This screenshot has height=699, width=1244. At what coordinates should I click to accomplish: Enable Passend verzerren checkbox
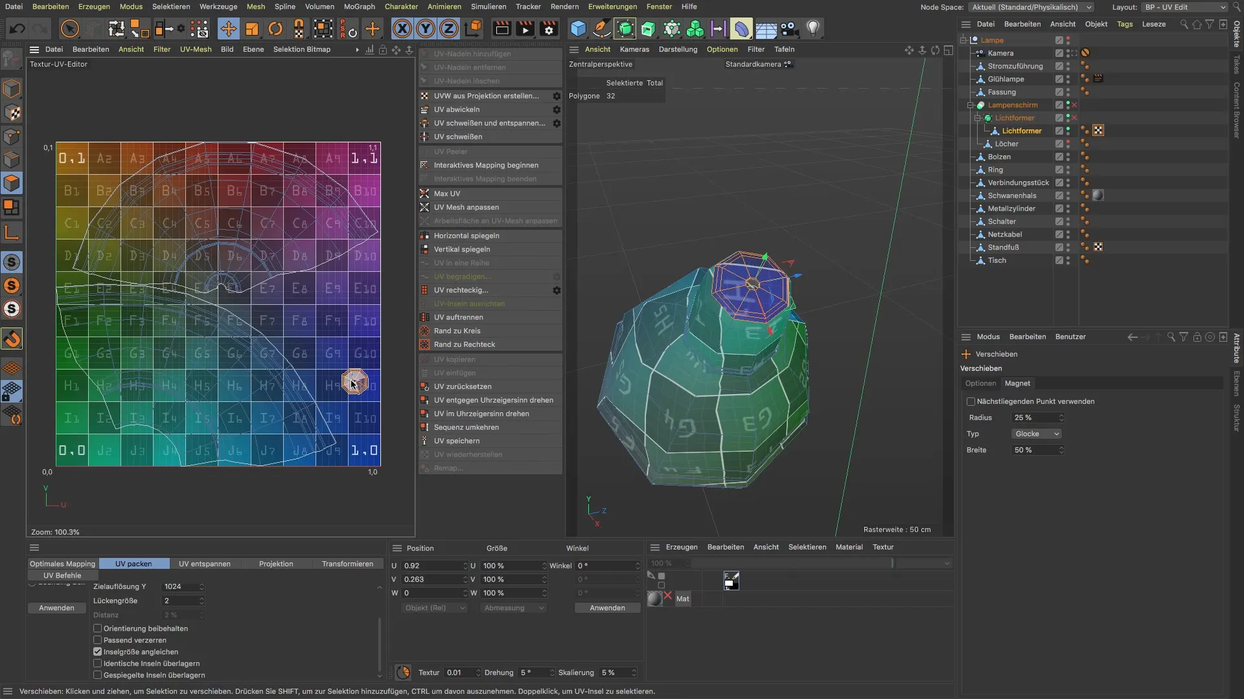tap(98, 640)
